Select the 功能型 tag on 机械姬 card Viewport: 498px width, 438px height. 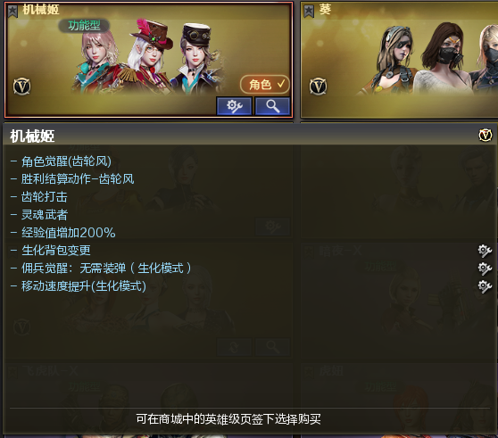coord(84,25)
